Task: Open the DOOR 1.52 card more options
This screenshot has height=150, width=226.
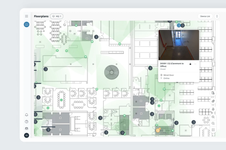Action: 195,64
